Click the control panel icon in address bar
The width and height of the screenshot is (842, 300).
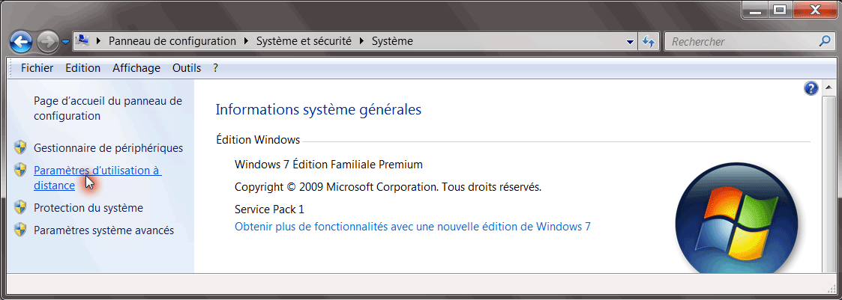point(82,40)
